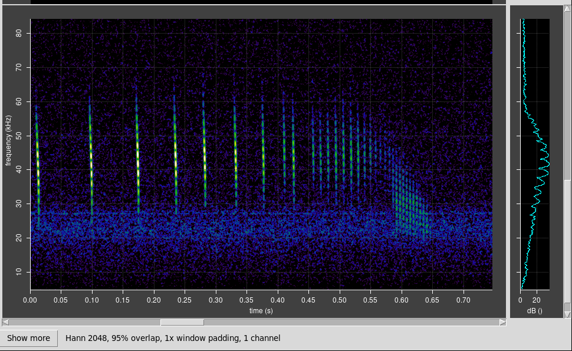Click the horizontal scrollbar right arrow
Viewport: 572px width, 351px height.
pos(502,322)
